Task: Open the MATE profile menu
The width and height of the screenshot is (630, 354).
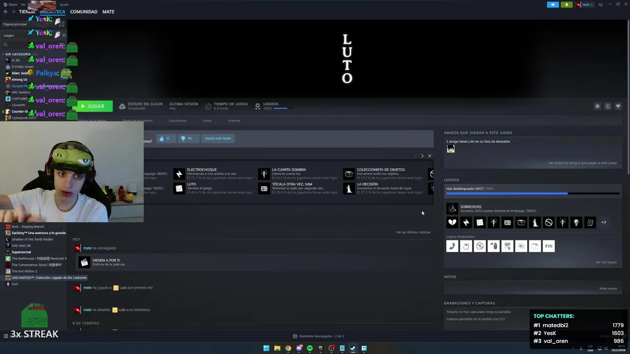Action: 108,12
